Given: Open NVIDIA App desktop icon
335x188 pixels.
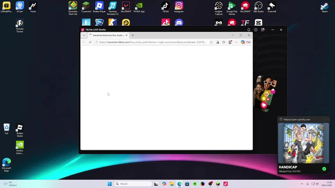Looking at the screenshot, I should click(139, 7).
